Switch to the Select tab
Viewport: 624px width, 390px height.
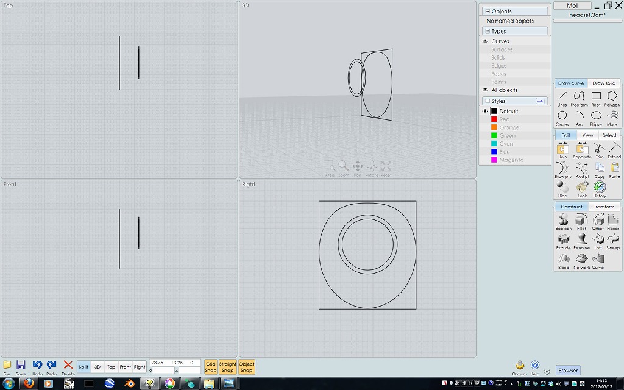coord(609,135)
